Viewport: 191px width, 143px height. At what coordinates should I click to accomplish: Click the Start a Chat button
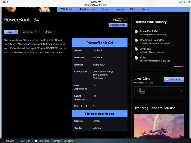coord(174,80)
